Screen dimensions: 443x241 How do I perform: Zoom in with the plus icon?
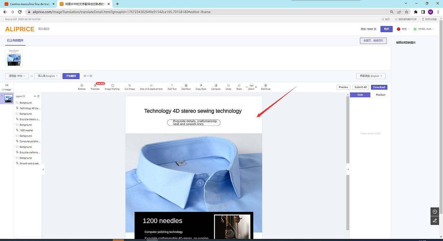[x=256, y=87]
